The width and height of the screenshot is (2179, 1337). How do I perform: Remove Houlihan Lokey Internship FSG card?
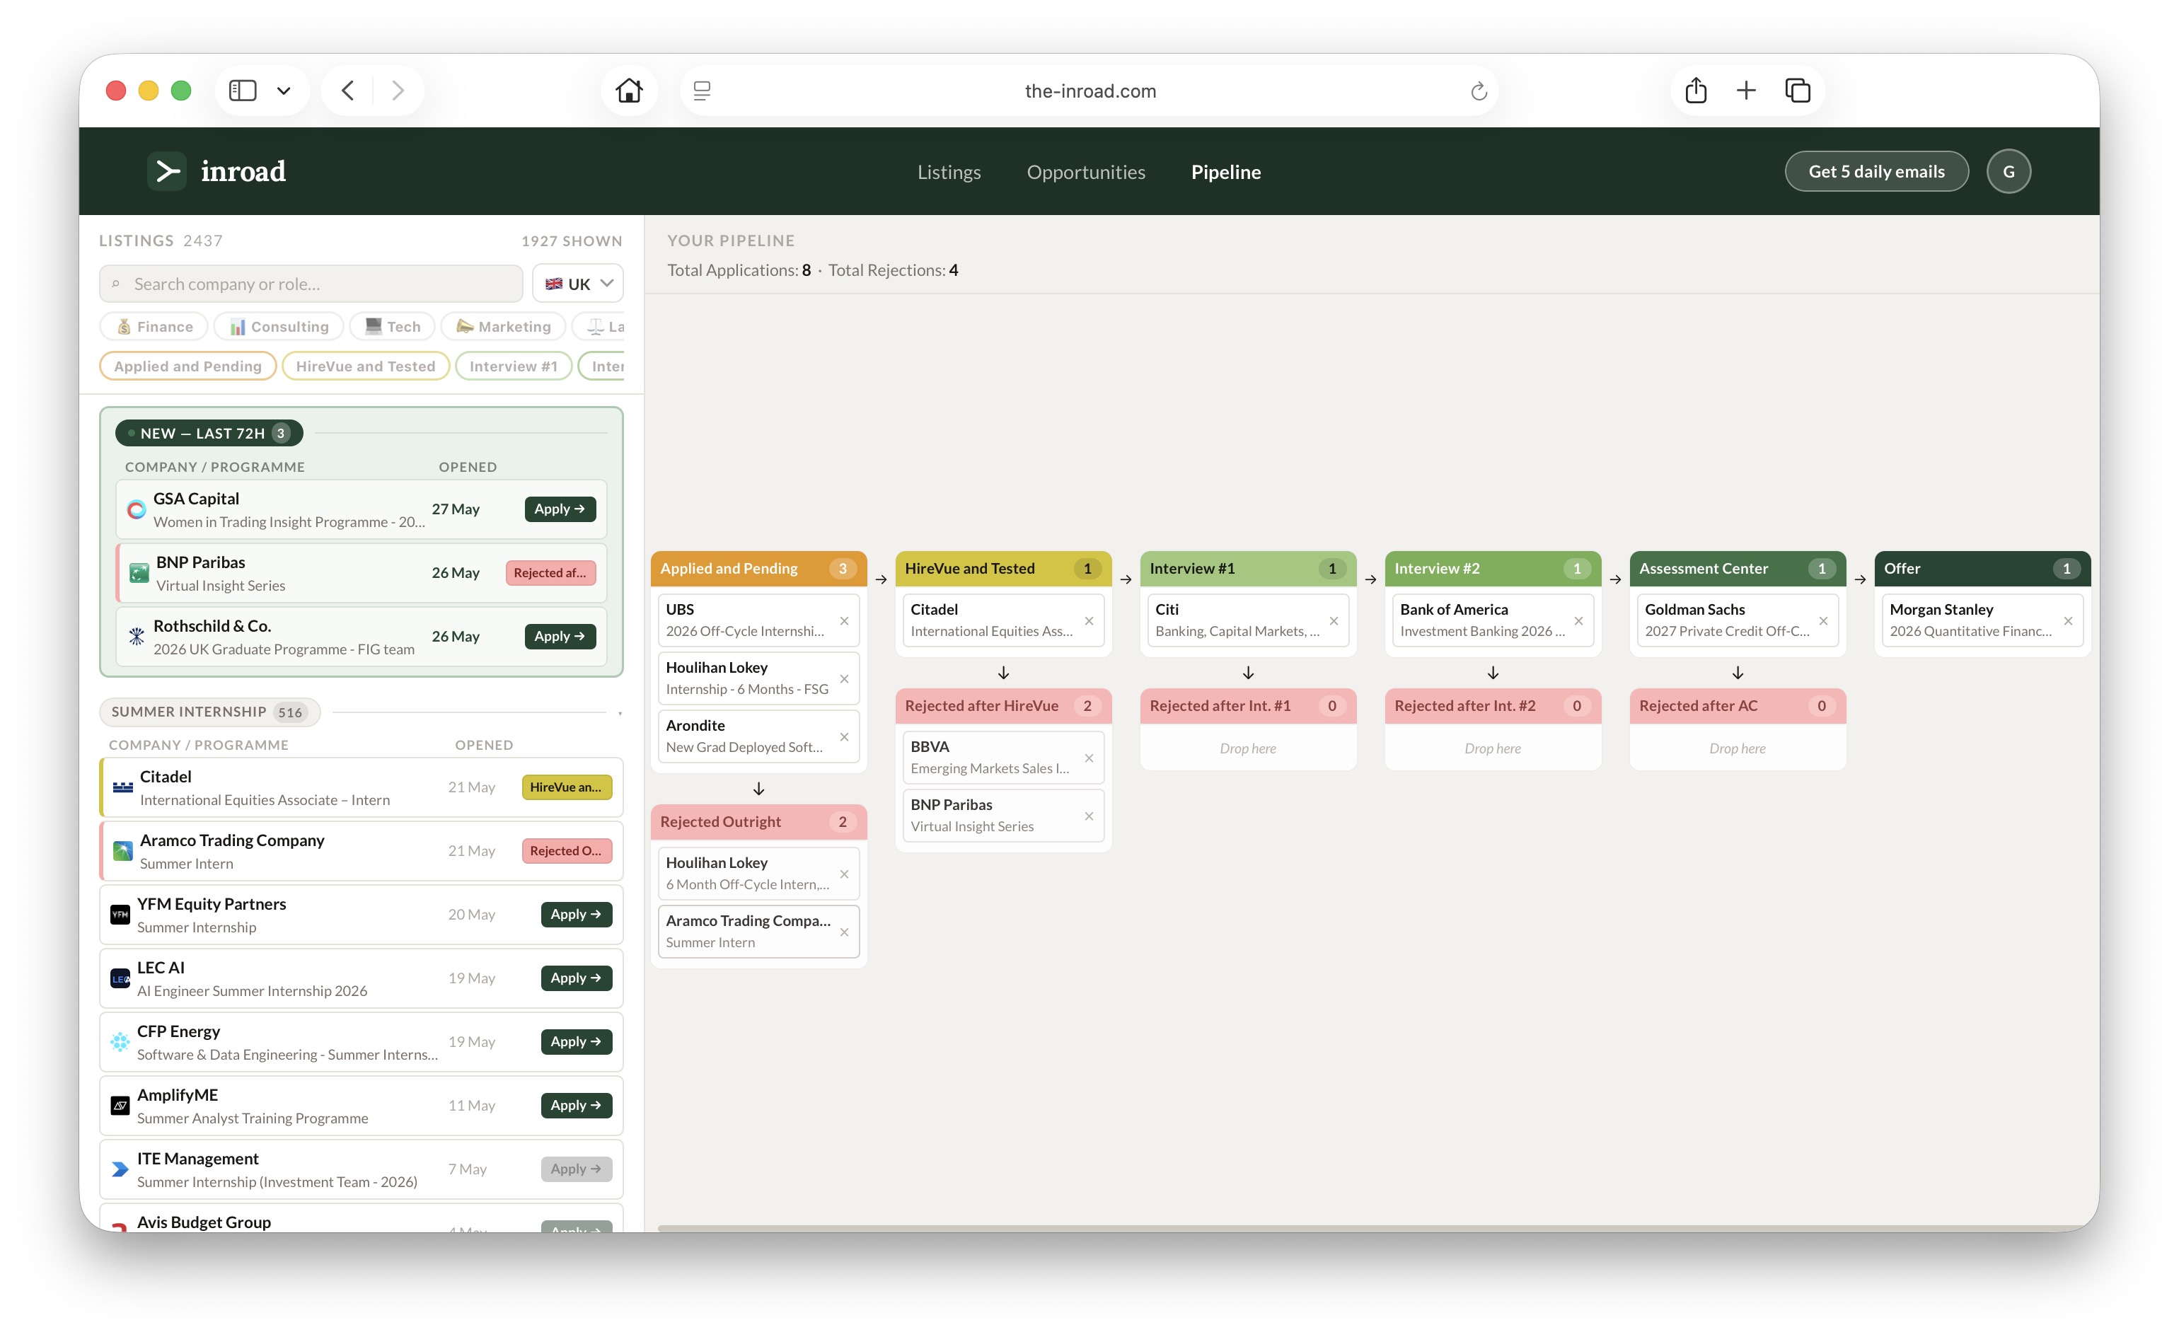click(843, 679)
